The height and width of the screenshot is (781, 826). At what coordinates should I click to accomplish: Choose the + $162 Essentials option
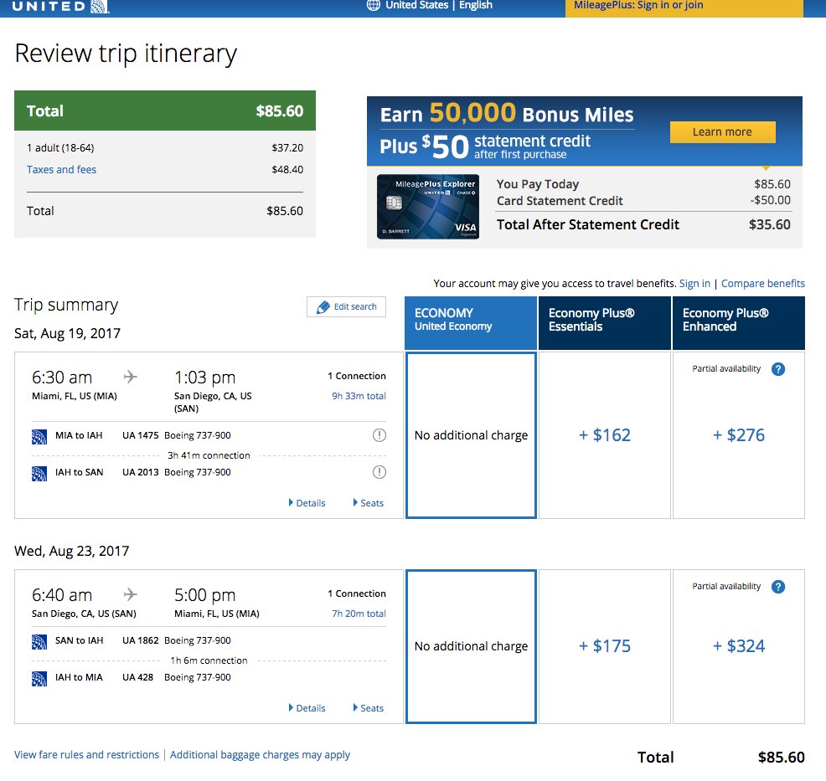(605, 435)
